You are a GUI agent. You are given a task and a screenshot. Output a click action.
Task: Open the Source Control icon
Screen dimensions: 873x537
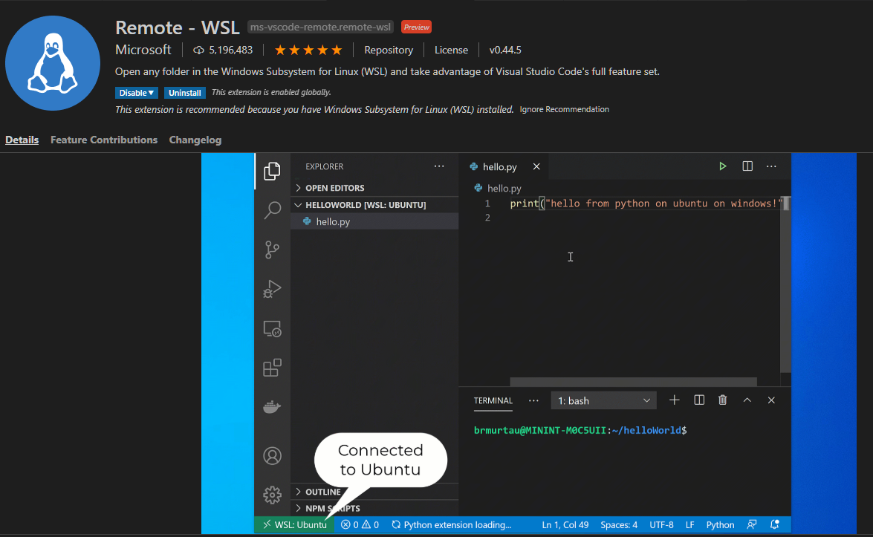[x=272, y=250]
